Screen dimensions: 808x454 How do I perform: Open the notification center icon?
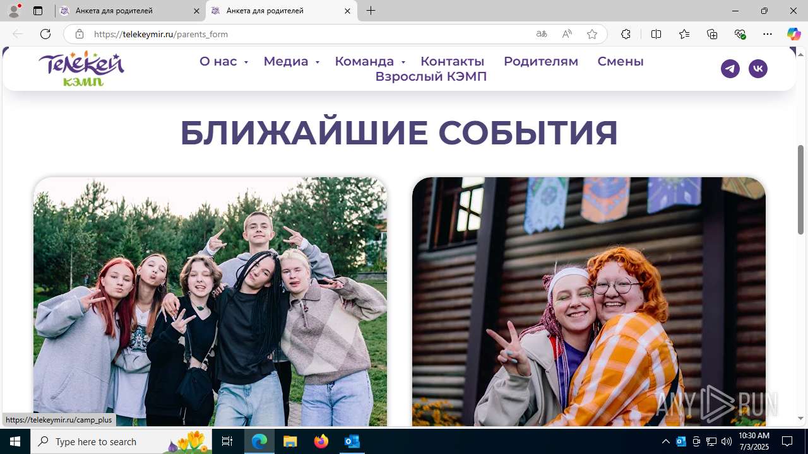coord(787,441)
